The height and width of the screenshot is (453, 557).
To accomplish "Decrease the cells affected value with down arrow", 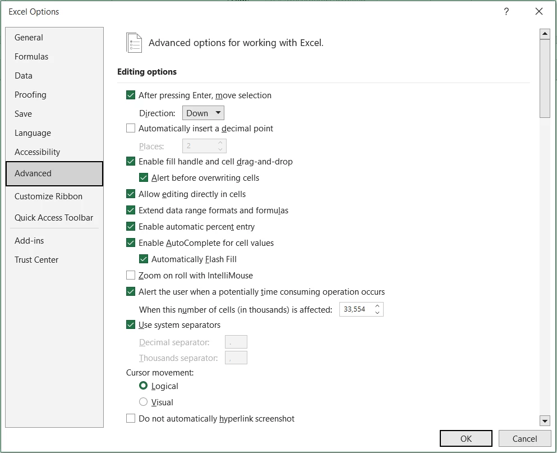I will coord(378,313).
